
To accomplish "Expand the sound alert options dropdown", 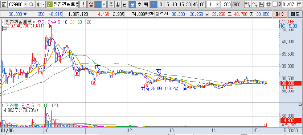I will [x=44, y=4].
